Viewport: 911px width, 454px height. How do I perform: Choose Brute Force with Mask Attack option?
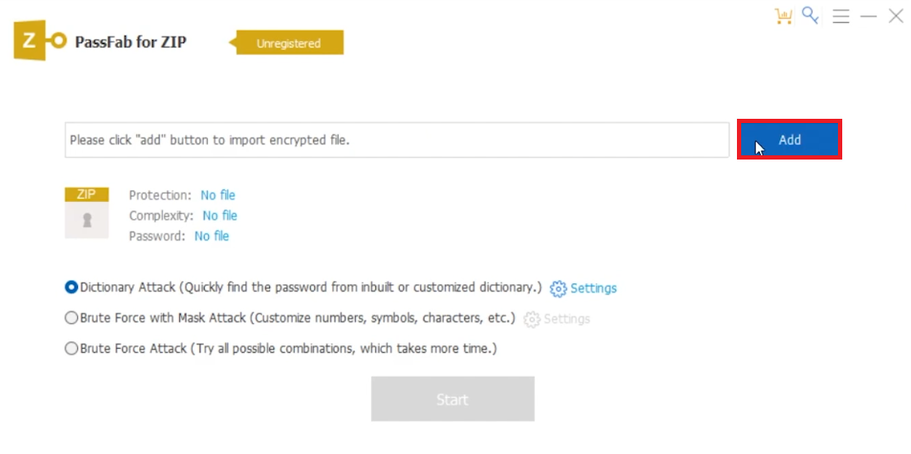(x=71, y=319)
